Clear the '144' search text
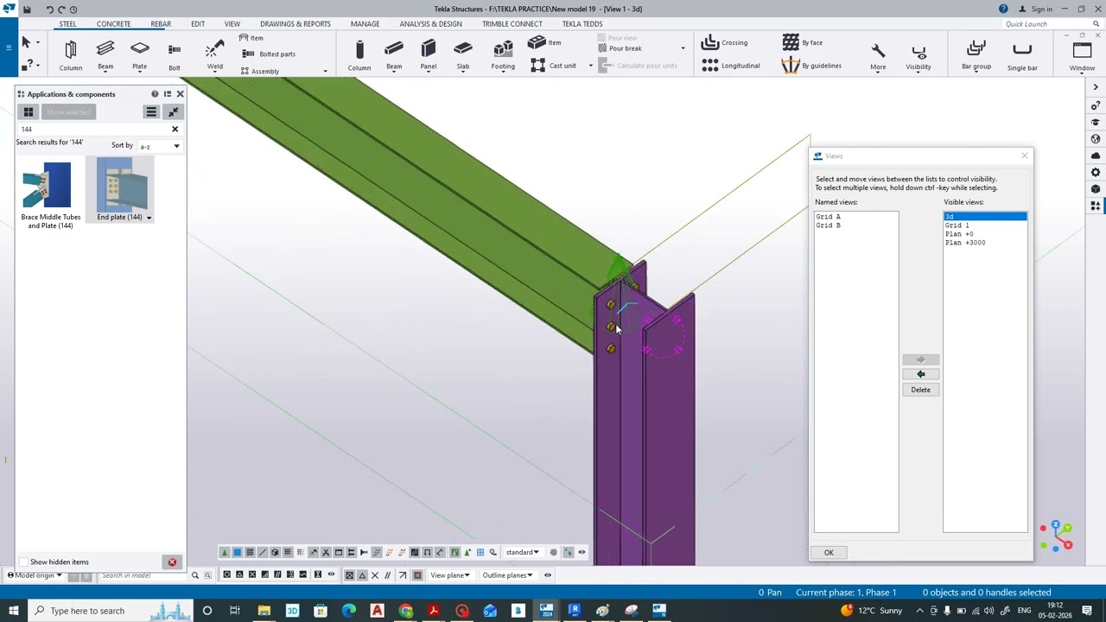 tap(175, 130)
